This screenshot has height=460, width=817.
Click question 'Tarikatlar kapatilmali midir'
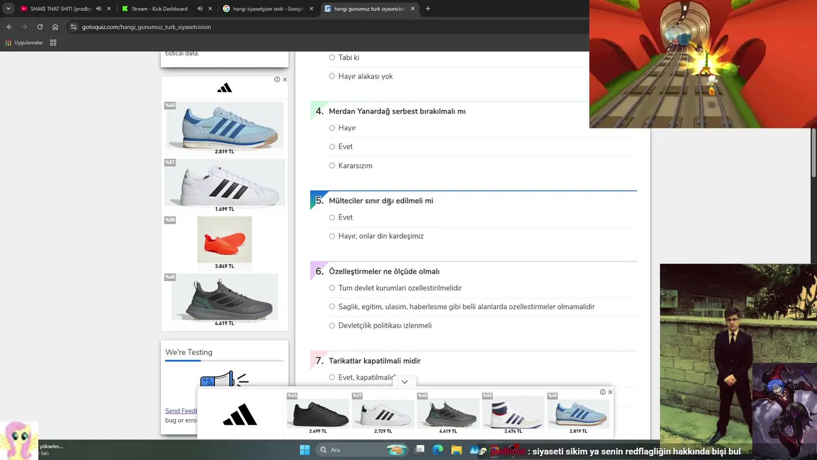tap(375, 361)
